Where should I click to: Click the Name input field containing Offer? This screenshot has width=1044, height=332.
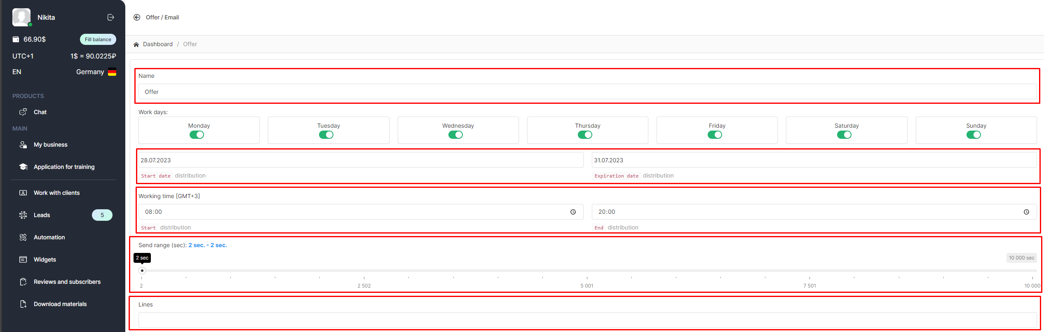click(587, 92)
